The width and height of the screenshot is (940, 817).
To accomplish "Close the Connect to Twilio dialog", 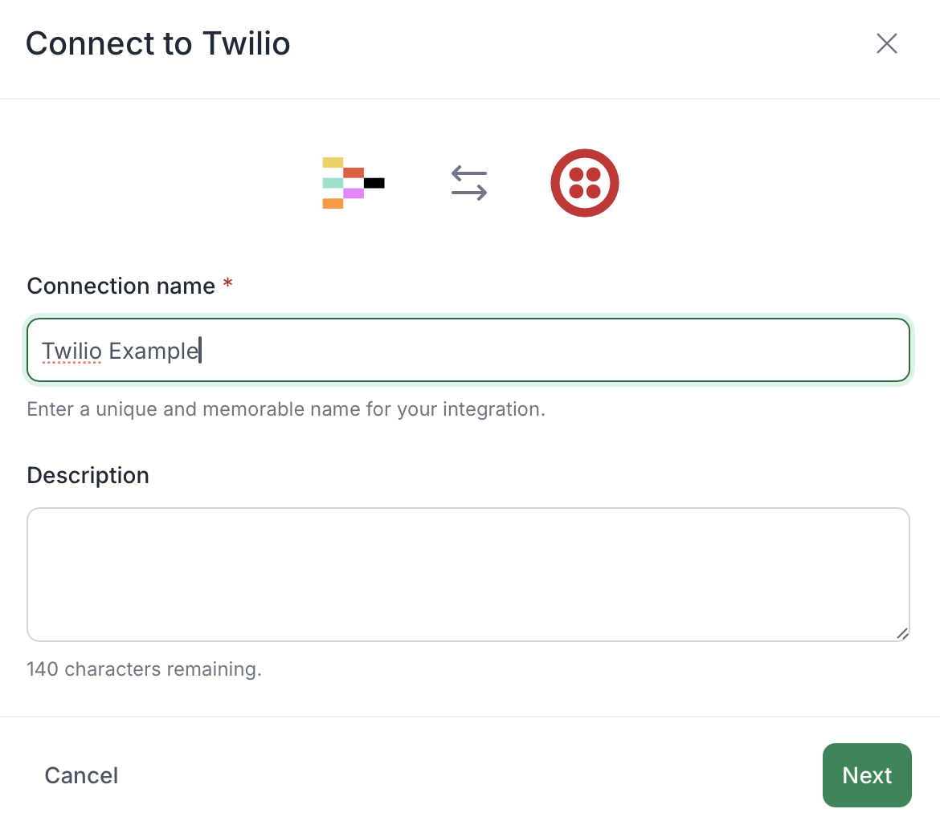I will [886, 43].
